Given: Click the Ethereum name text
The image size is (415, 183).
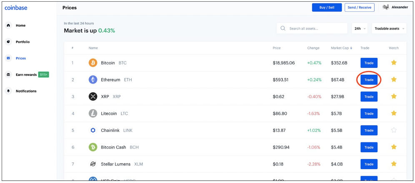Looking at the screenshot, I should click(111, 80).
